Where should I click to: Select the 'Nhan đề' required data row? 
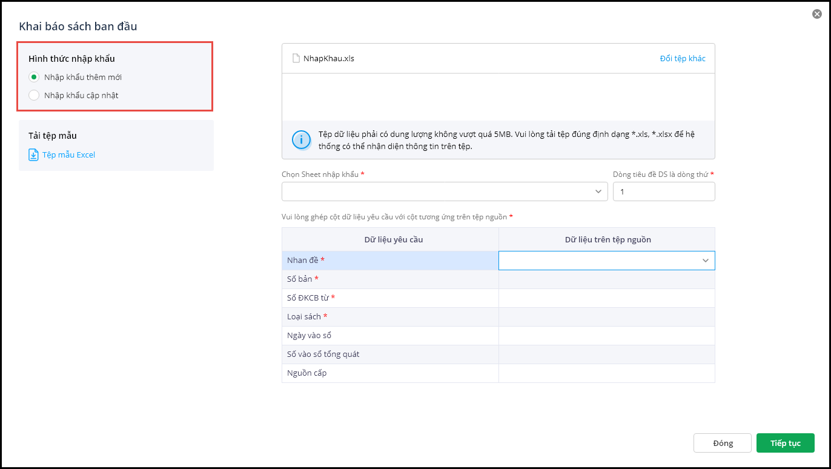click(x=390, y=261)
